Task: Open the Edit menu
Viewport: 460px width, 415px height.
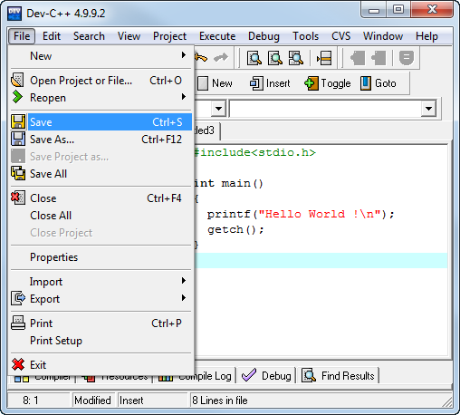Action: tap(52, 36)
